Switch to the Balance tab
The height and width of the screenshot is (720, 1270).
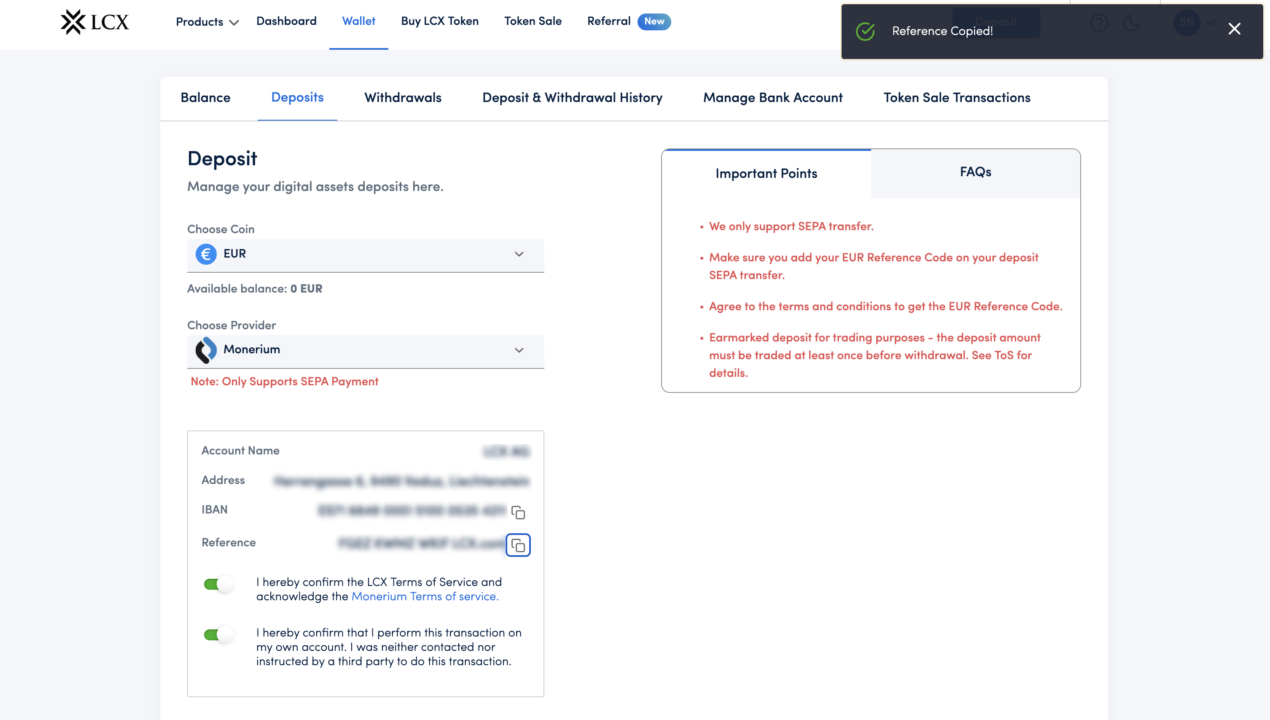pos(205,98)
